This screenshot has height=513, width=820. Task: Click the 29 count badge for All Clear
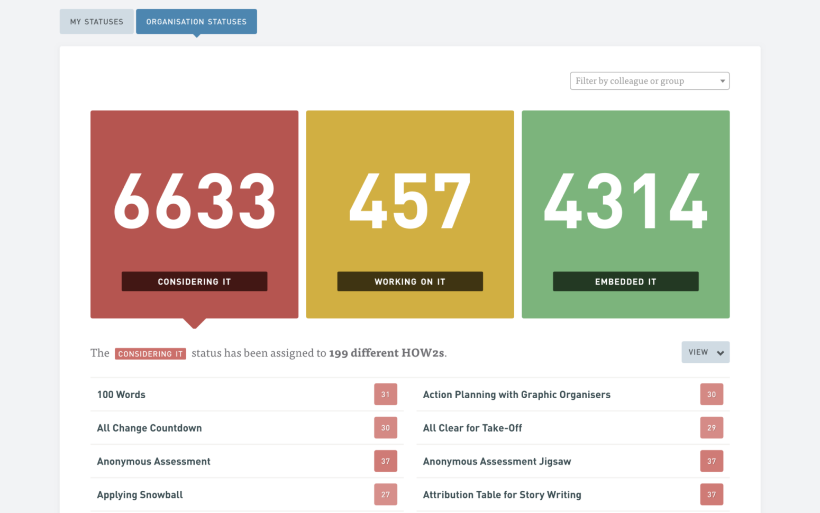coord(711,428)
